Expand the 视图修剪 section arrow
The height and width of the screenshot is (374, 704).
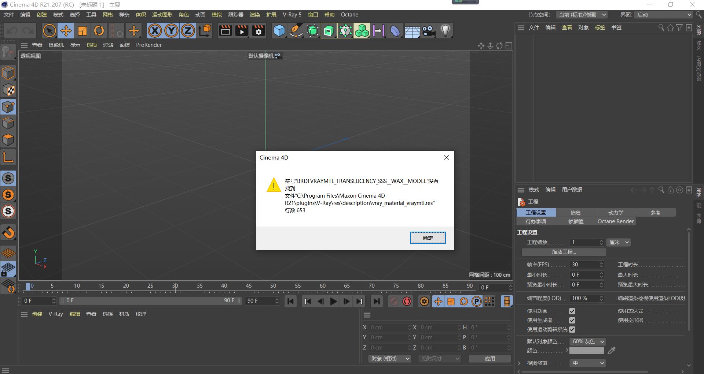(x=519, y=363)
